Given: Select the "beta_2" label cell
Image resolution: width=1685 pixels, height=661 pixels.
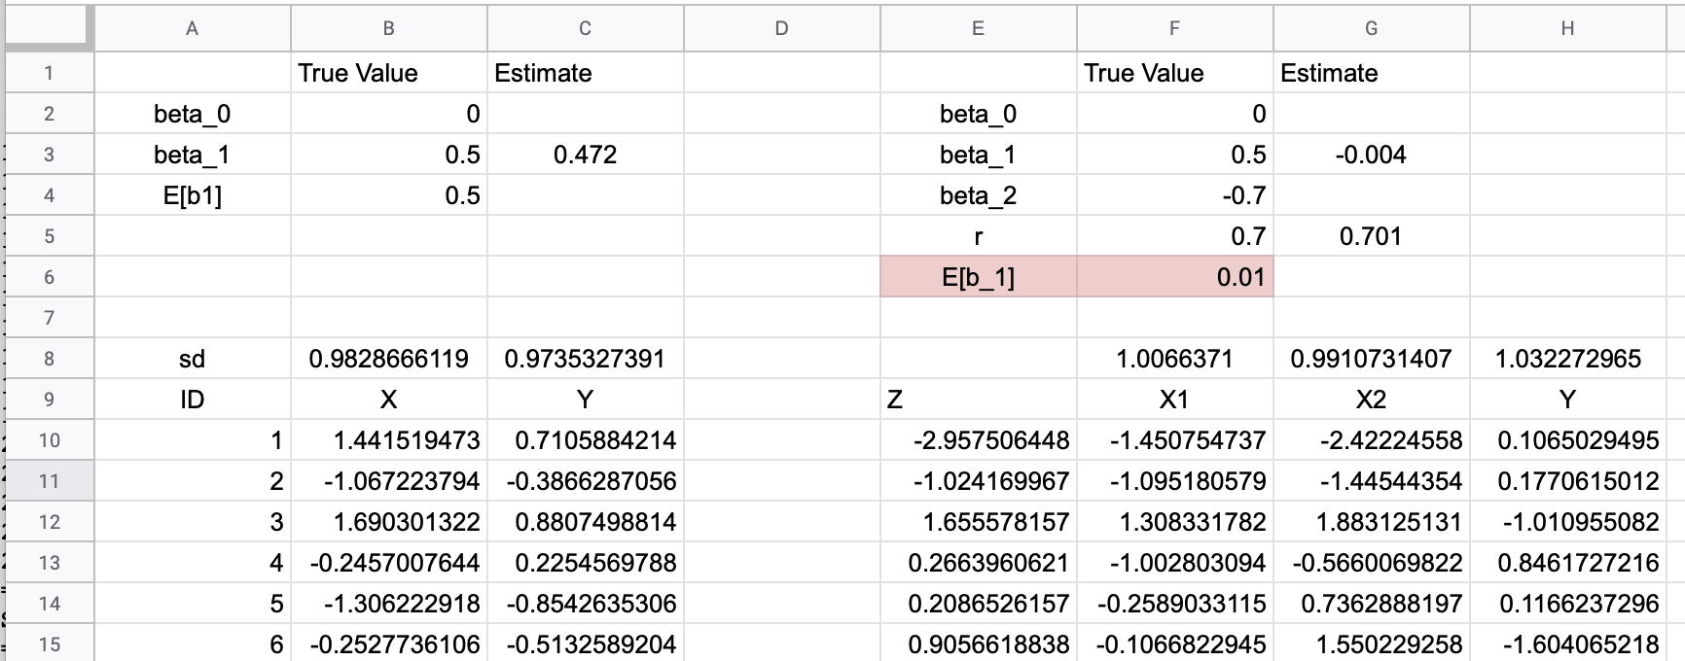Looking at the screenshot, I should pos(978,195).
